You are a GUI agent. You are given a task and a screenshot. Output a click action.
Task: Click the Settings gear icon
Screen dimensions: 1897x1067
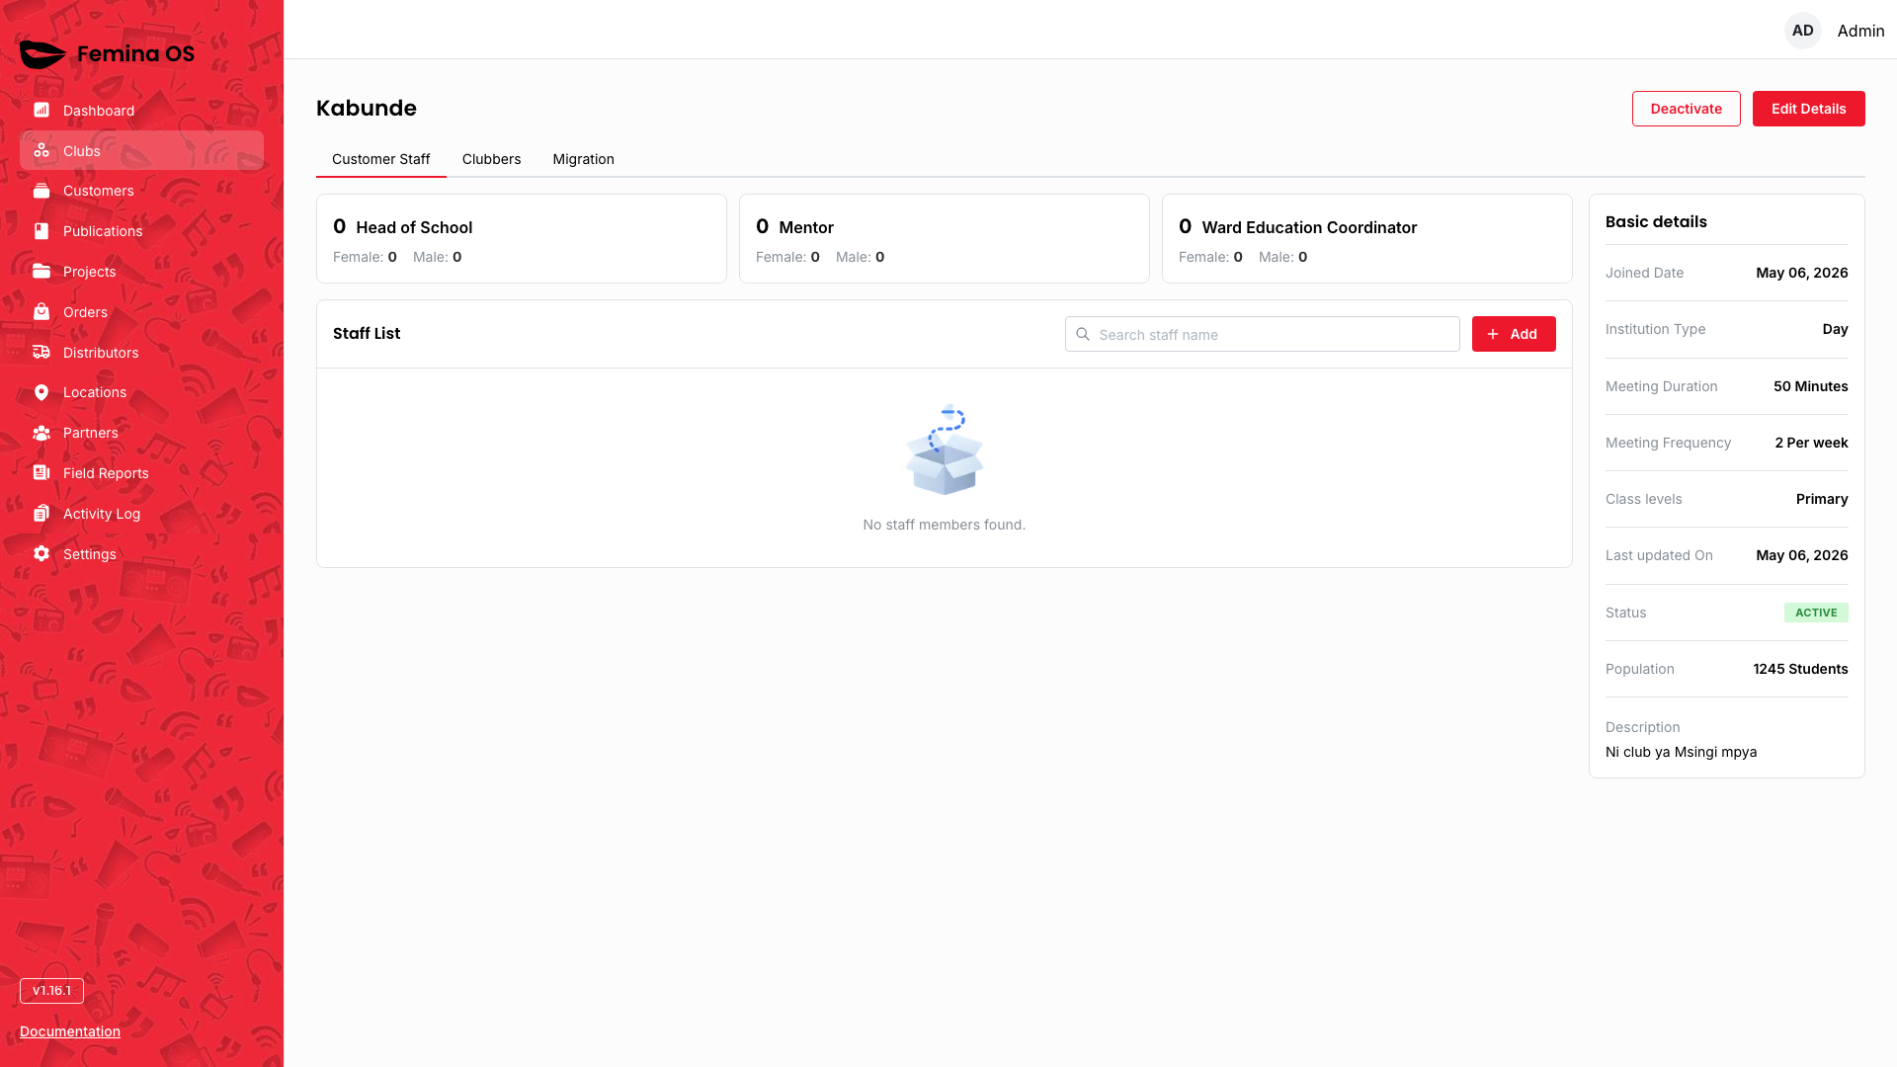click(41, 553)
